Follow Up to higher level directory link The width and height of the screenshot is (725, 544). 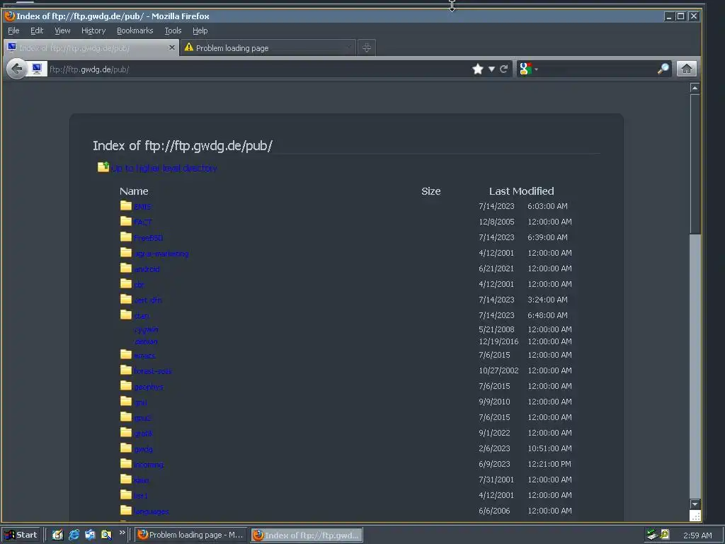164,169
